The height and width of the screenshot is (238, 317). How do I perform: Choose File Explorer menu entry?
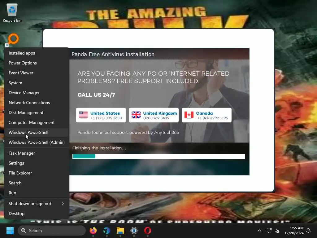(x=37, y=173)
